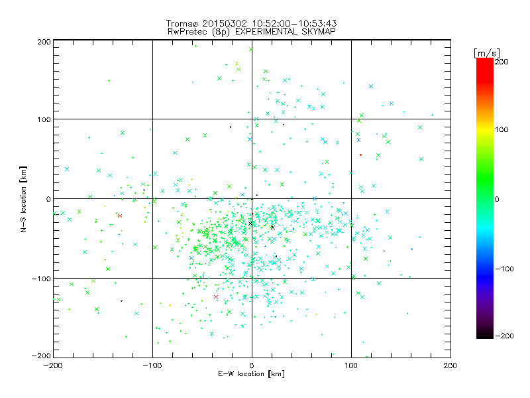This screenshot has width=530, height=398.
Task: Pick the yellow band of the colorbar
Action: tap(485, 130)
